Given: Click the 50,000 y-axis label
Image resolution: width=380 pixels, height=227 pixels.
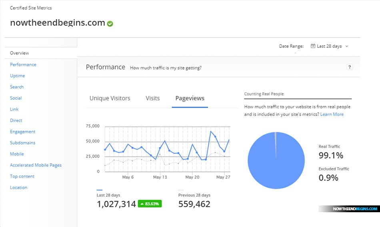Looking at the screenshot, I should 92,141.
